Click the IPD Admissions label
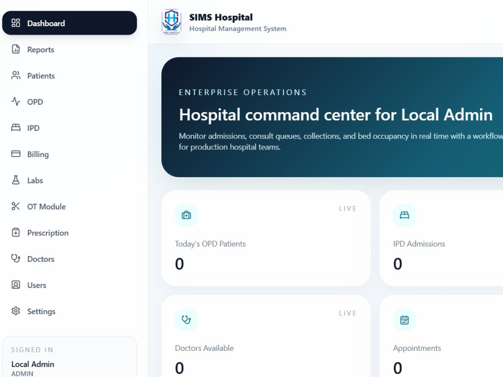The width and height of the screenshot is (503, 377). coord(419,244)
